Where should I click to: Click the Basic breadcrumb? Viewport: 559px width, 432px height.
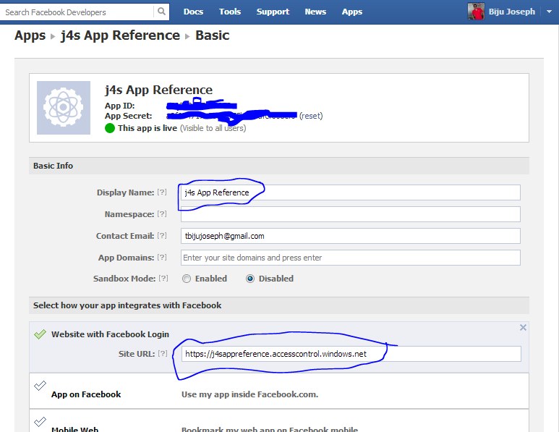pyautogui.click(x=212, y=35)
